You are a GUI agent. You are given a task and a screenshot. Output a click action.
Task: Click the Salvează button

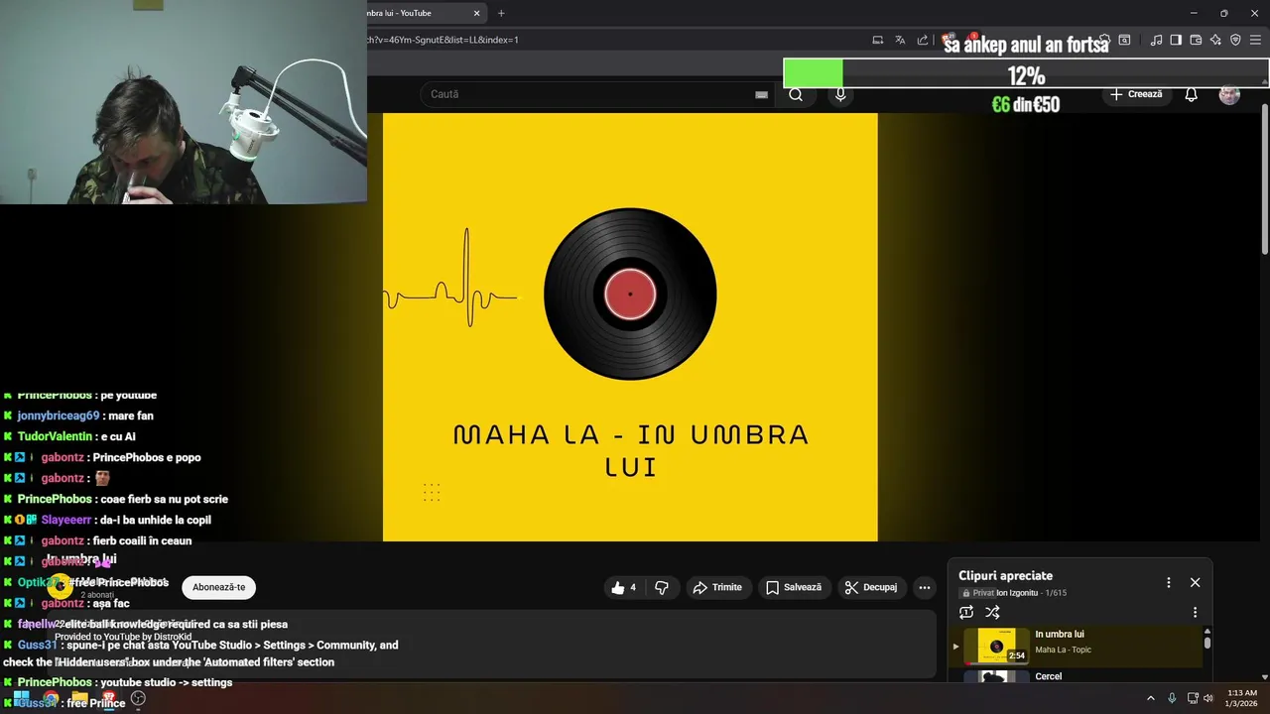(x=794, y=587)
